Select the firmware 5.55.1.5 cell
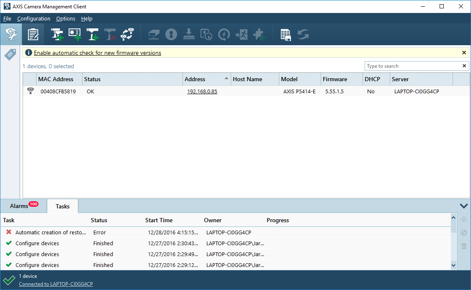471x290 pixels. (335, 92)
